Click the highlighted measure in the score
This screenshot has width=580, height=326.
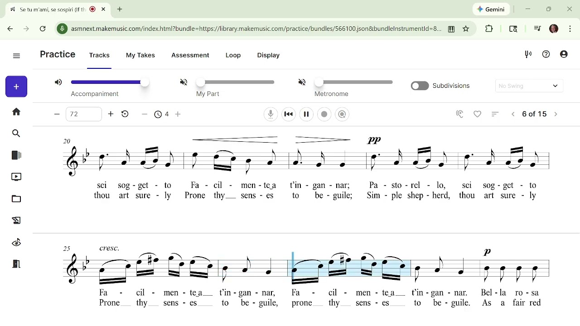[x=350, y=268]
